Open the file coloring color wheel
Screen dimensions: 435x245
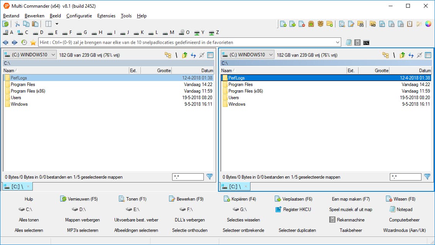[x=428, y=24]
